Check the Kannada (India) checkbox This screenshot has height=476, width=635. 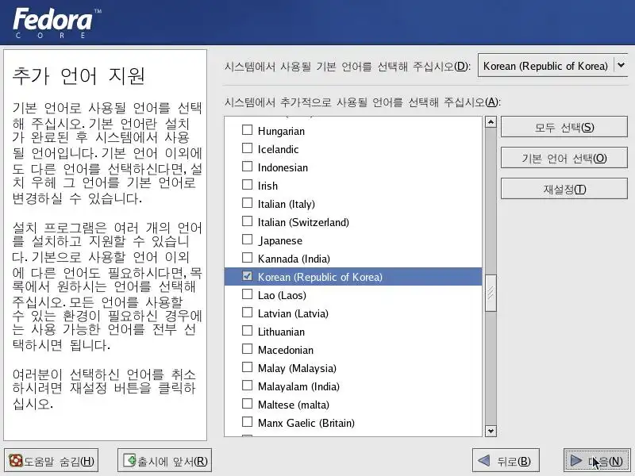(x=247, y=257)
